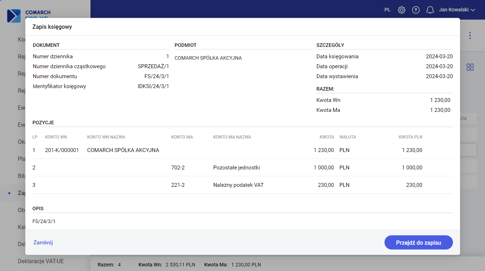Click the KONTO MA NAZWA column header
The image size is (485, 271).
pyautogui.click(x=232, y=137)
